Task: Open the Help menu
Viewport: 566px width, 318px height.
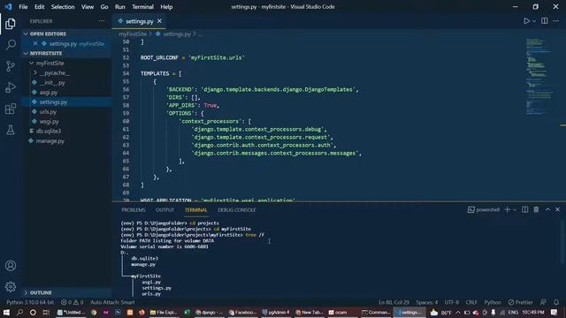Action: click(x=166, y=7)
